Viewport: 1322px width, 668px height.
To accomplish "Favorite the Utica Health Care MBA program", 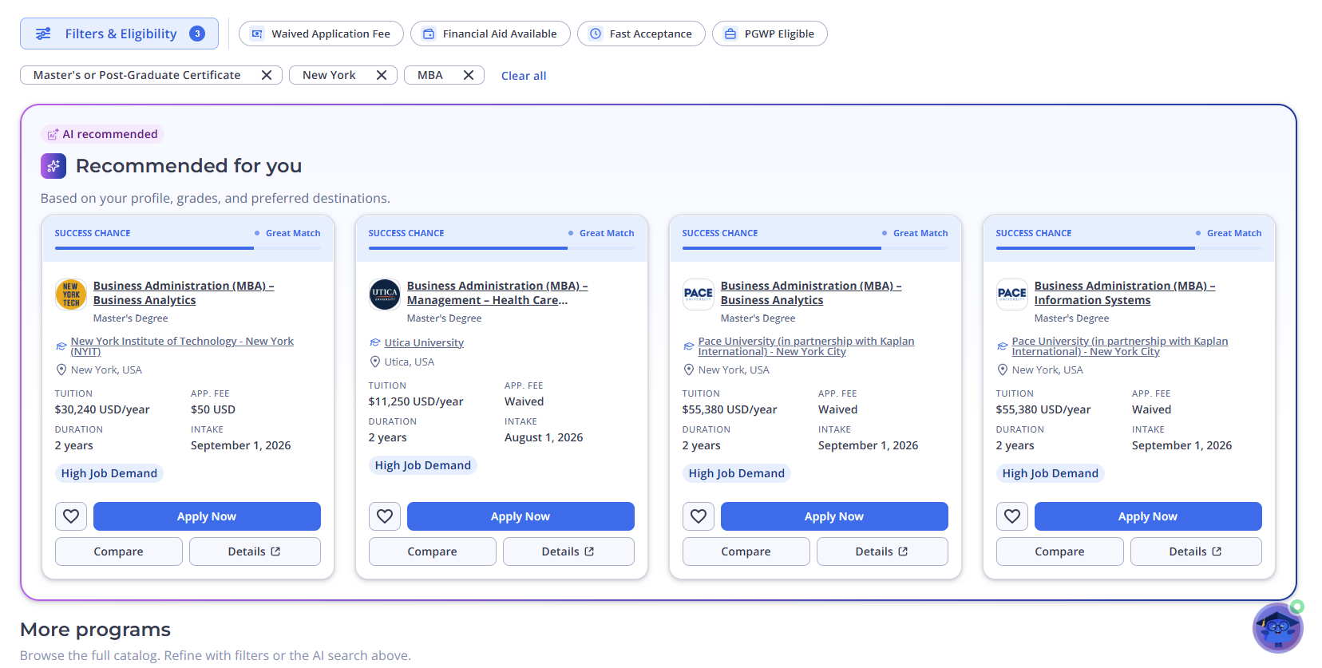I will [385, 516].
